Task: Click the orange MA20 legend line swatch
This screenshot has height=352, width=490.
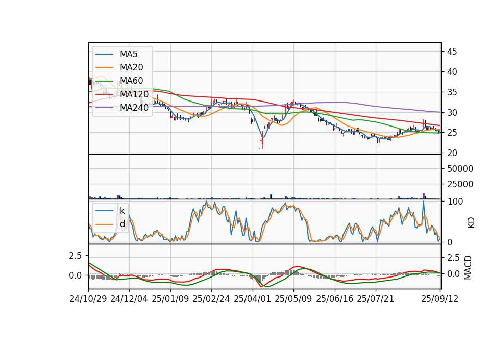Action: [104, 67]
